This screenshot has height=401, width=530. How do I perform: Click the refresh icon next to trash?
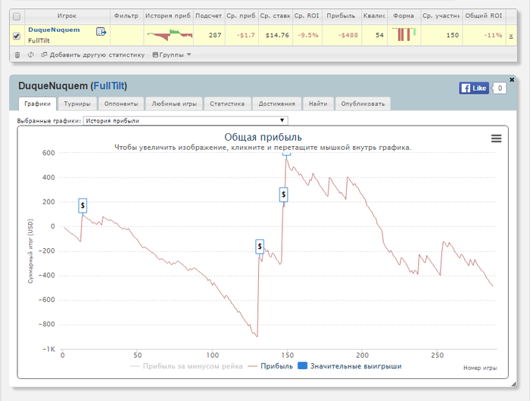pos(31,54)
